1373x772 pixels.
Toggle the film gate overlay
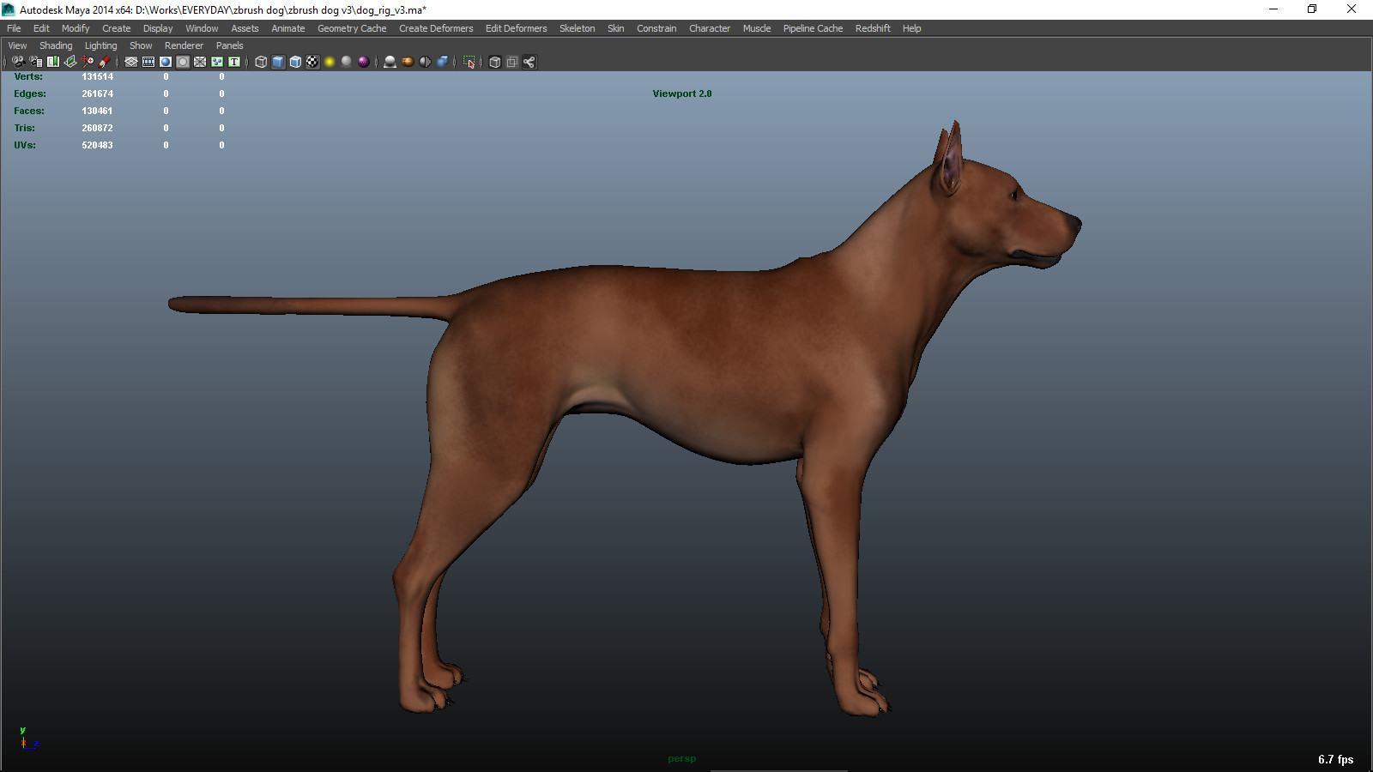pyautogui.click(x=148, y=61)
